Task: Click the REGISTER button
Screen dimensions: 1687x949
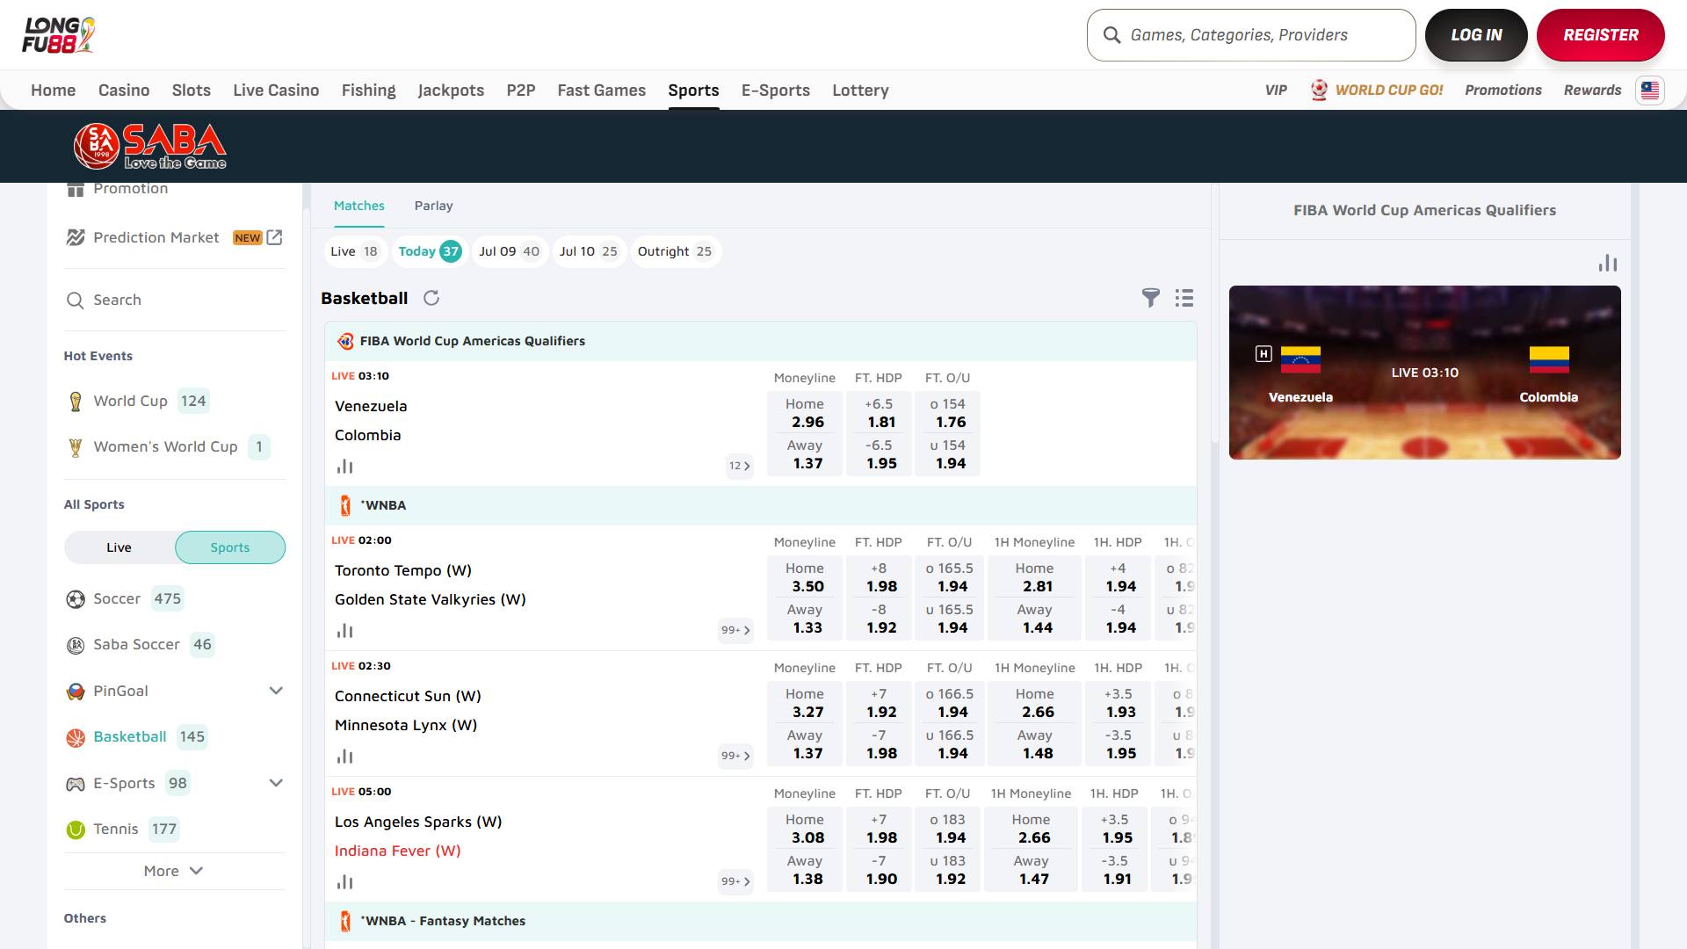Action: click(x=1601, y=35)
